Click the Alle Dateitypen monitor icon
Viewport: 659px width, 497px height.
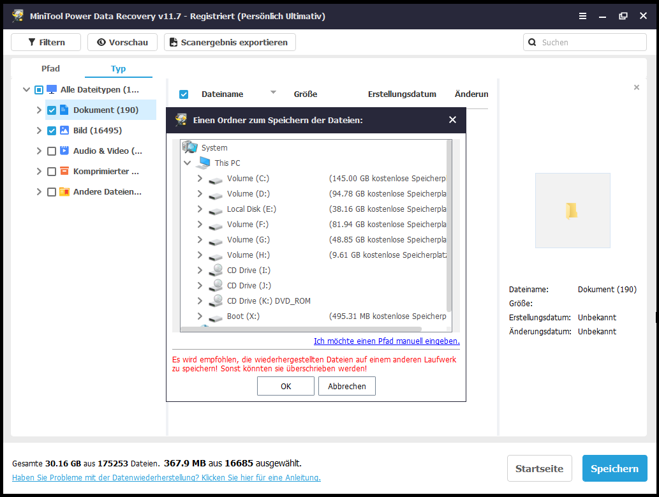52,89
